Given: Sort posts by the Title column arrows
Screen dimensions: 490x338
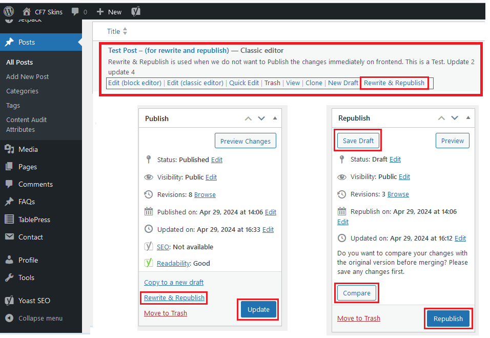Looking at the screenshot, I should point(125,32).
